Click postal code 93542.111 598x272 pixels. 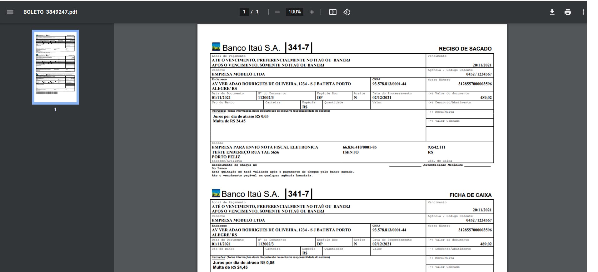tap(436, 147)
